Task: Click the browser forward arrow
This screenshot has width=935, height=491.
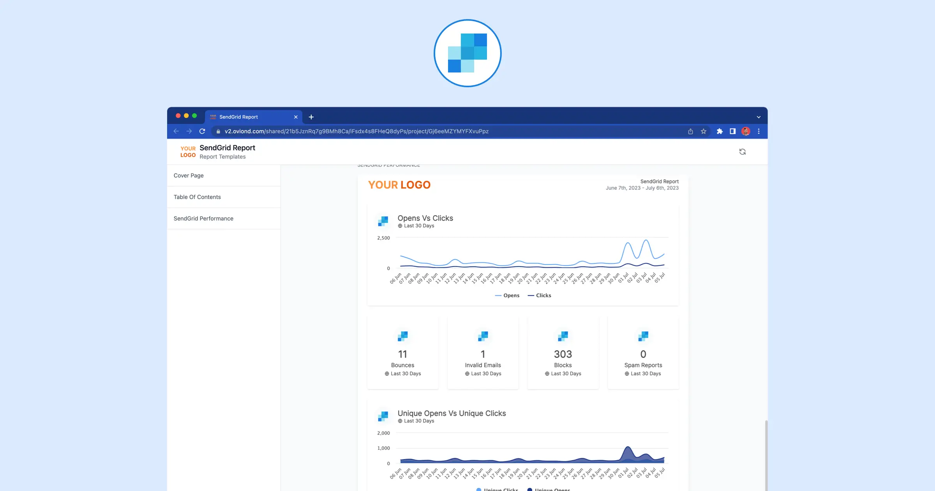Action: [x=189, y=131]
